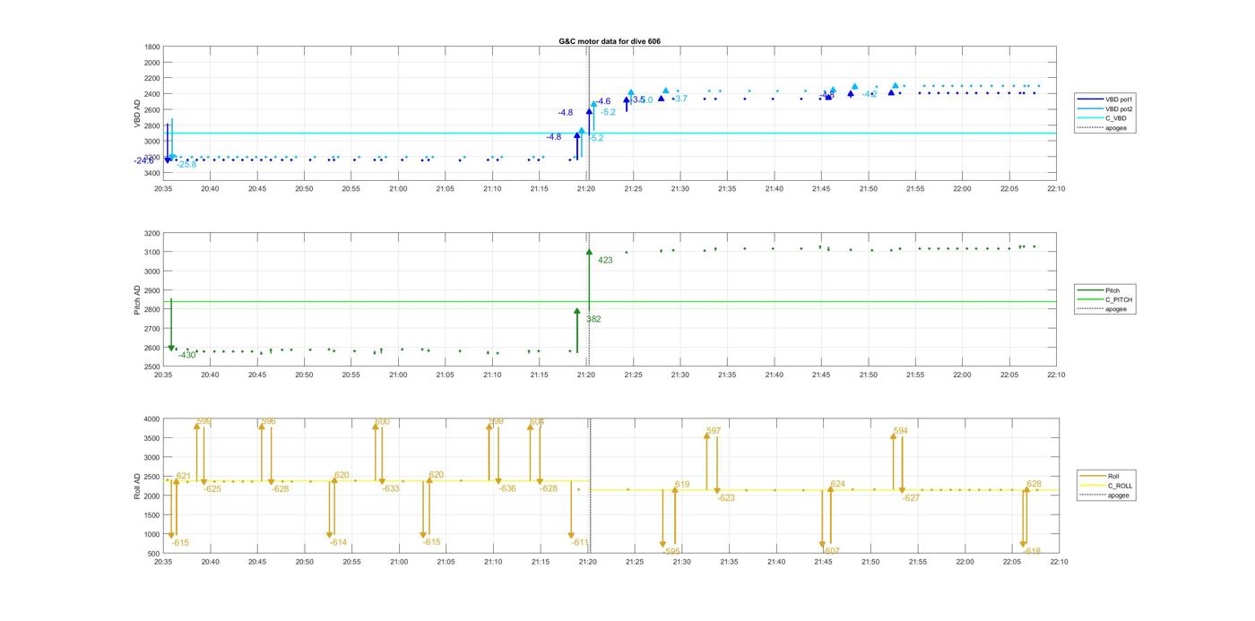Click the "21:20" x-axis tick on the Roll plot

(587, 562)
